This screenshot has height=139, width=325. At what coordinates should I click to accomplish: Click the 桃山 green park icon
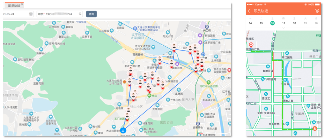[149, 95]
